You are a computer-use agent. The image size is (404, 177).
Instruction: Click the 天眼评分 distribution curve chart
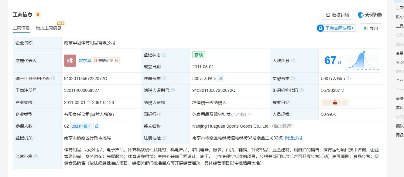coord(362,61)
